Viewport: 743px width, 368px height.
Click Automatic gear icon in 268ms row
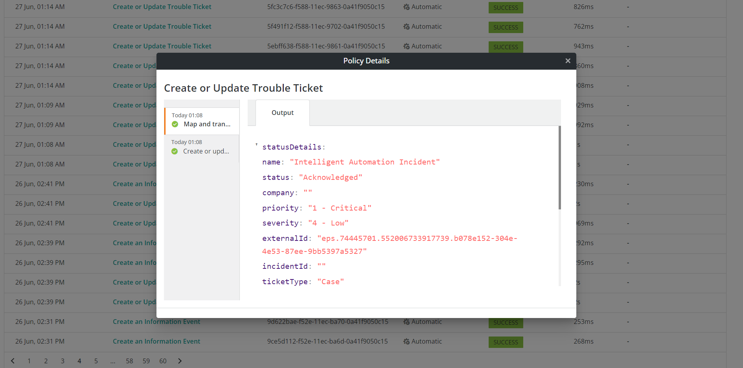406,342
